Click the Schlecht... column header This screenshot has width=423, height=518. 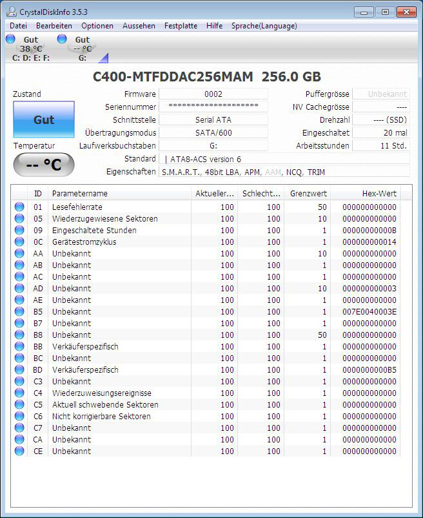coord(261,193)
